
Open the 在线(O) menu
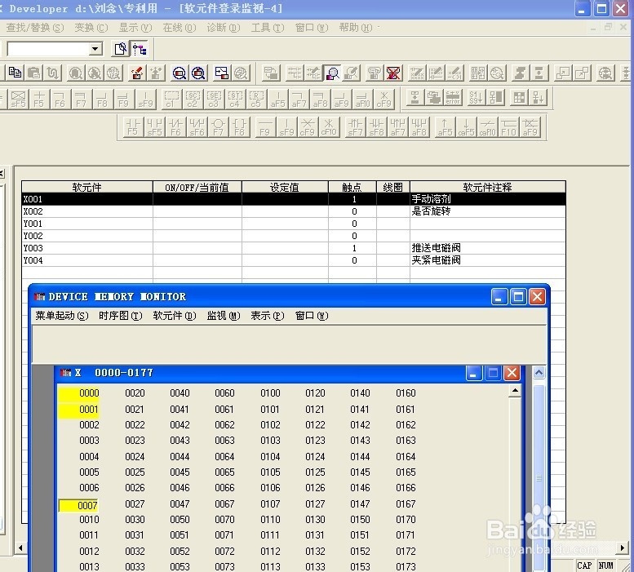tap(180, 28)
